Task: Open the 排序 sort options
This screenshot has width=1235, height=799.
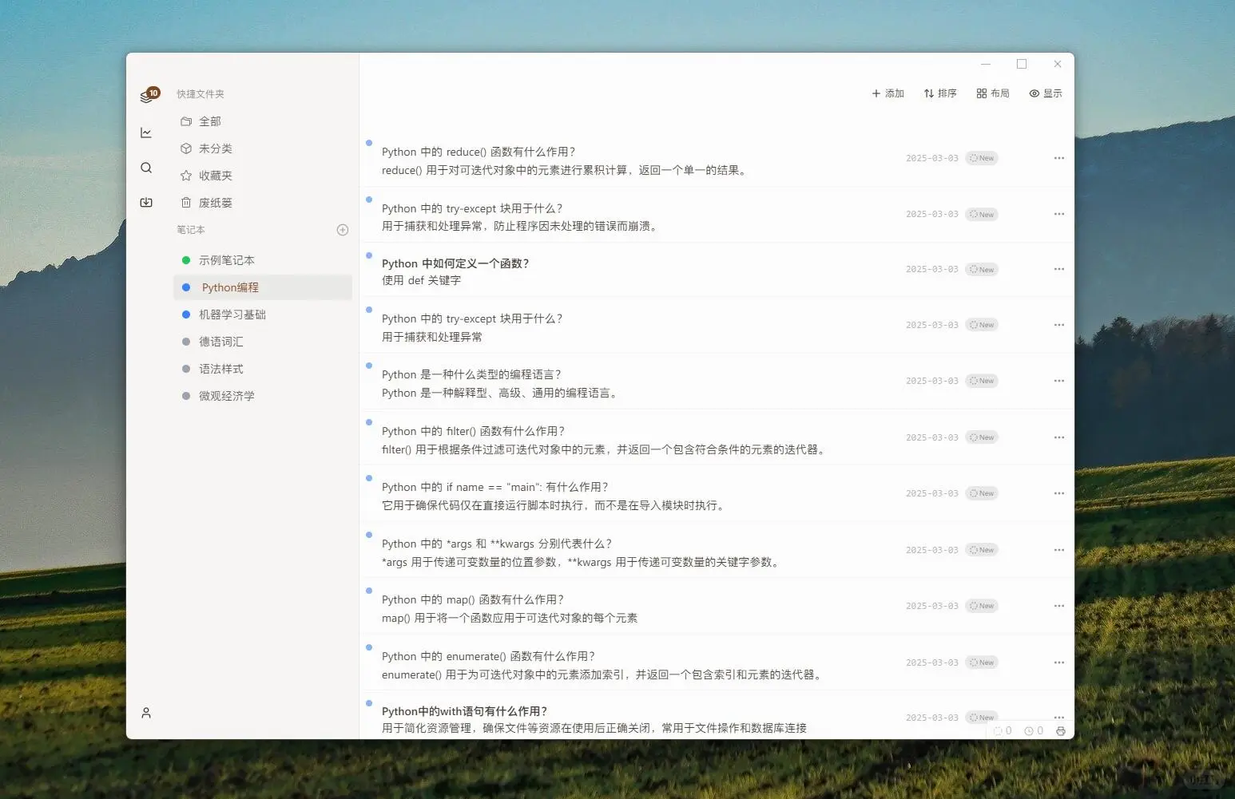Action: (x=940, y=93)
